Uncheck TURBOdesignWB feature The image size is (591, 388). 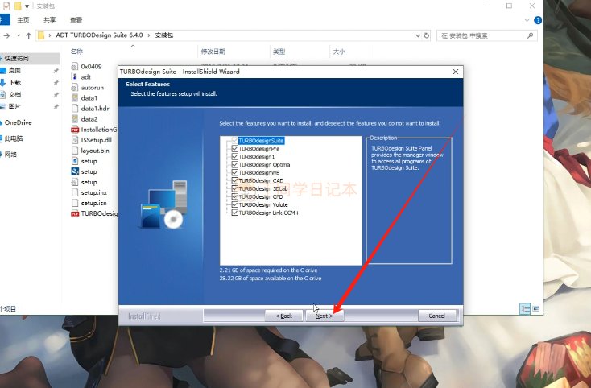235,172
